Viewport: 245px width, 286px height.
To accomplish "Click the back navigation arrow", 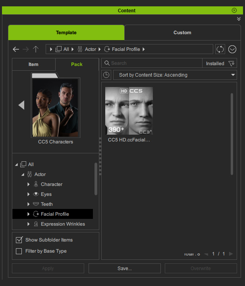I will pyautogui.click(x=16, y=49).
